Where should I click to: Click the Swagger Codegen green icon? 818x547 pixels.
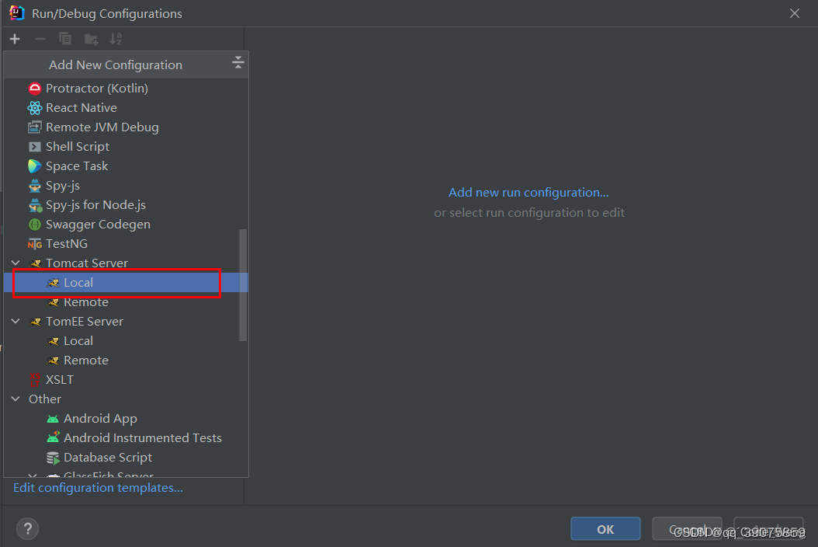point(34,225)
